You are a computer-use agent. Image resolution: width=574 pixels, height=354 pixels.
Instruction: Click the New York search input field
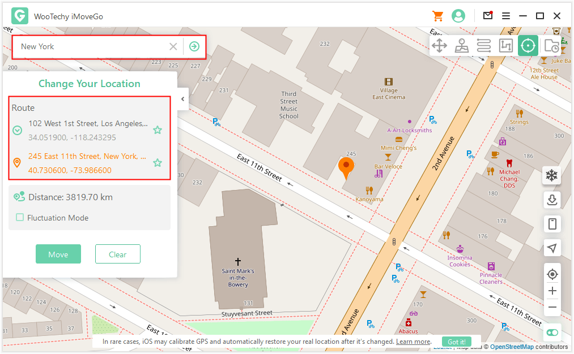(91, 46)
